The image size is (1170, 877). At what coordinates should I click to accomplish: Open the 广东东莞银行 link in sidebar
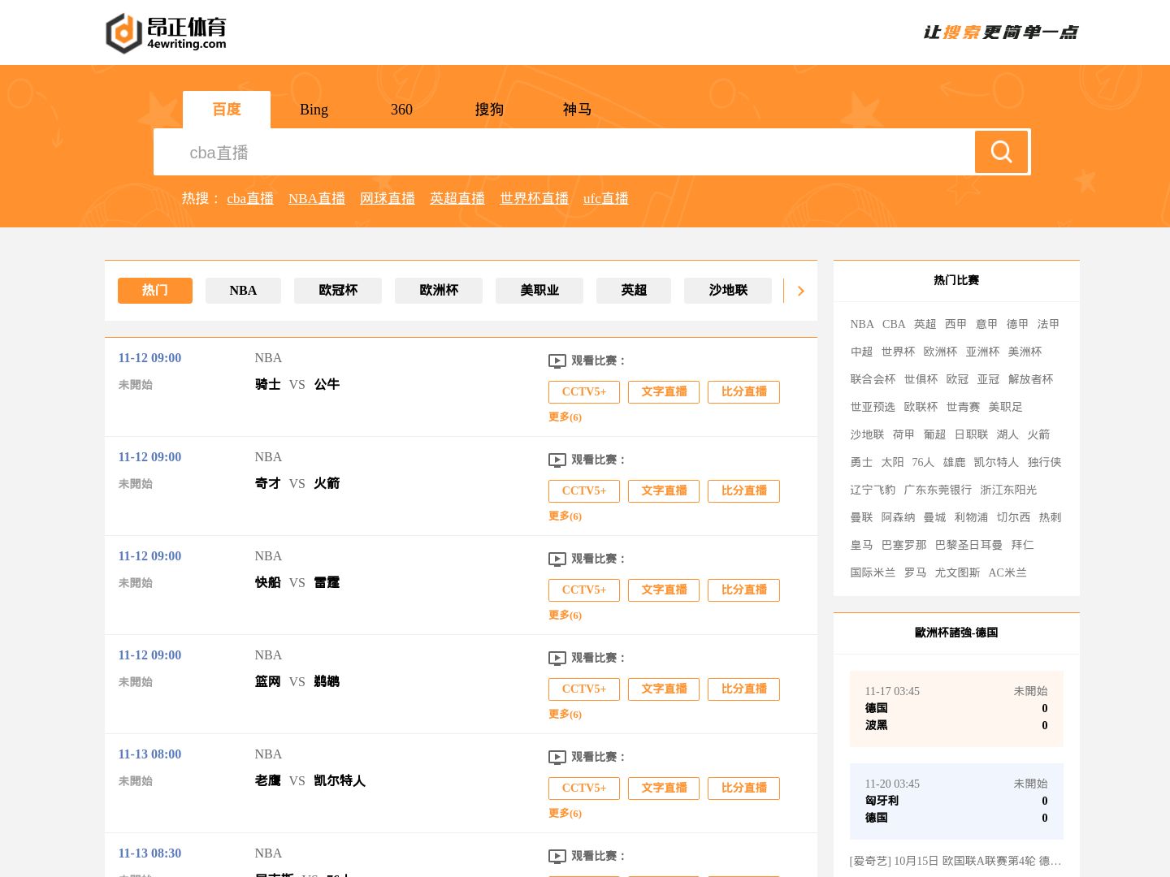pos(938,490)
